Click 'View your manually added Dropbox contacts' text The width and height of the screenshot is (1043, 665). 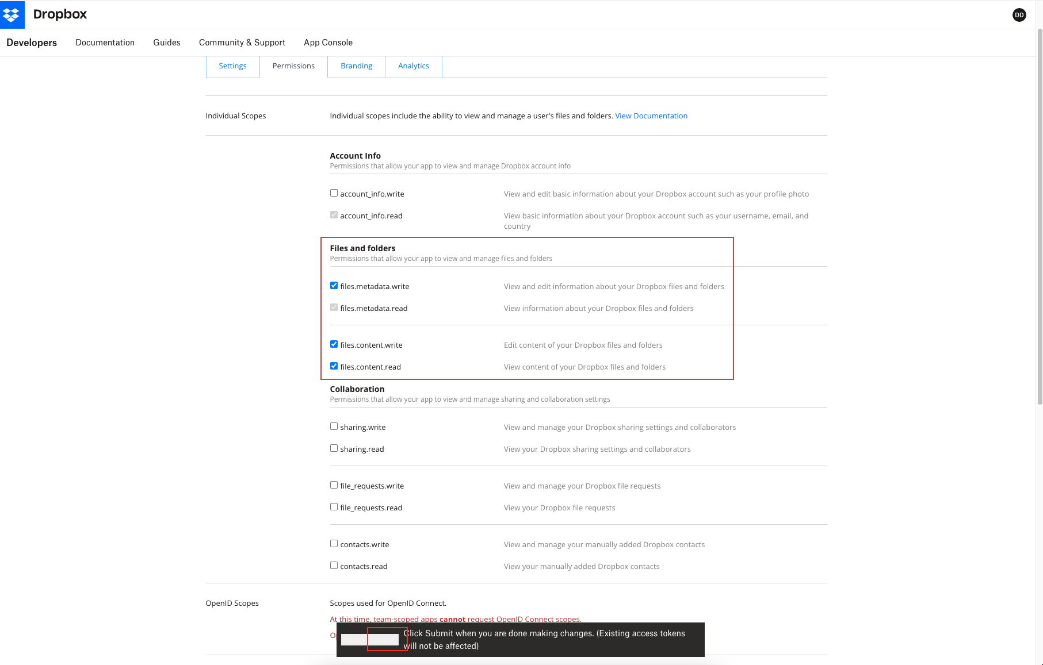(582, 567)
